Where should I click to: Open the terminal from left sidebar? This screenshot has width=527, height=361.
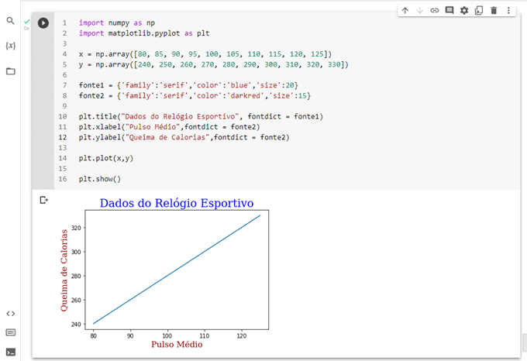(x=11, y=352)
